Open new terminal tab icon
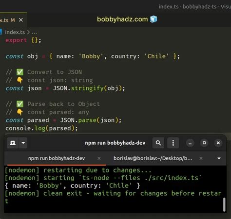 (13, 143)
